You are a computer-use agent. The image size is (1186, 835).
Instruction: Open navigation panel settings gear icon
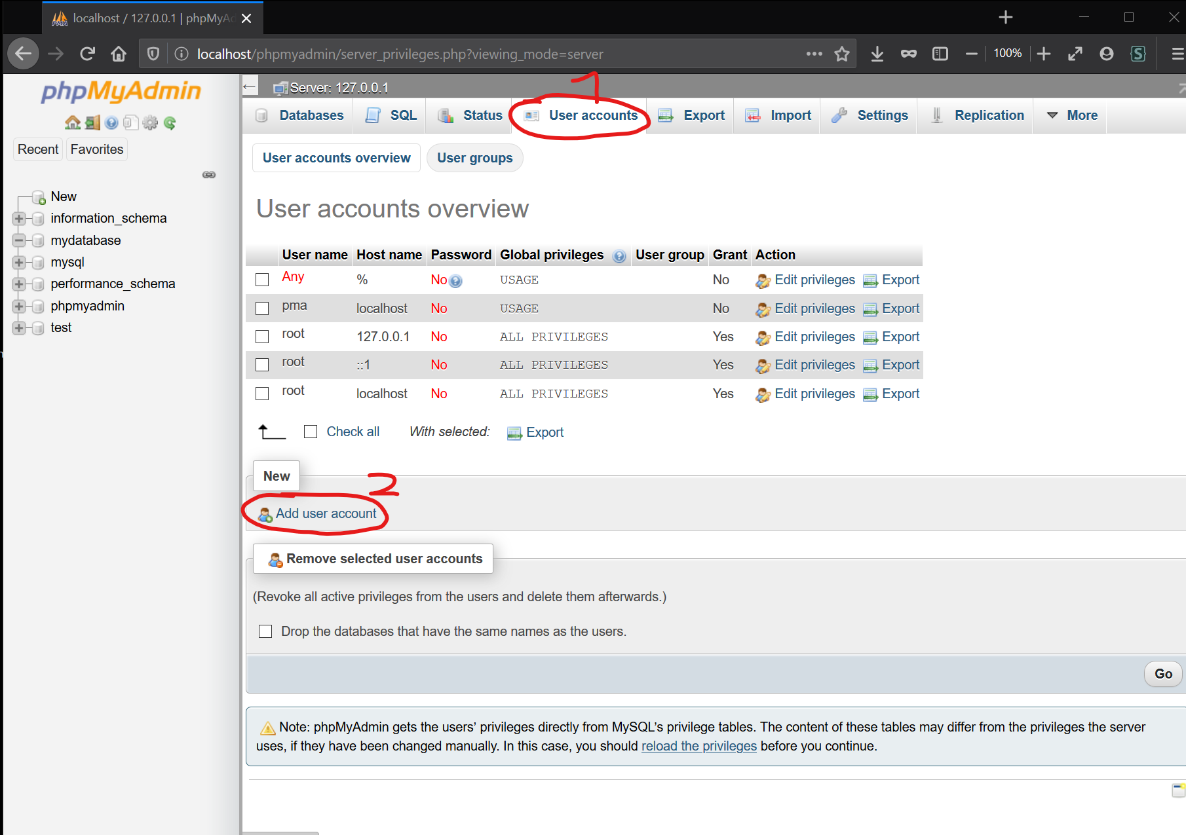[x=150, y=122]
